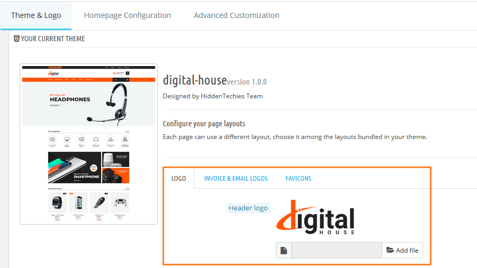Click the headphones category icon in theme preview
Image resolution: width=477 pixels, height=268 pixels.
[96, 138]
